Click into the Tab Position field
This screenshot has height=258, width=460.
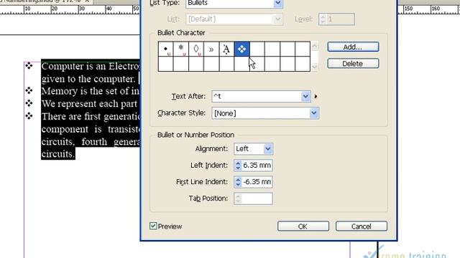257,199
